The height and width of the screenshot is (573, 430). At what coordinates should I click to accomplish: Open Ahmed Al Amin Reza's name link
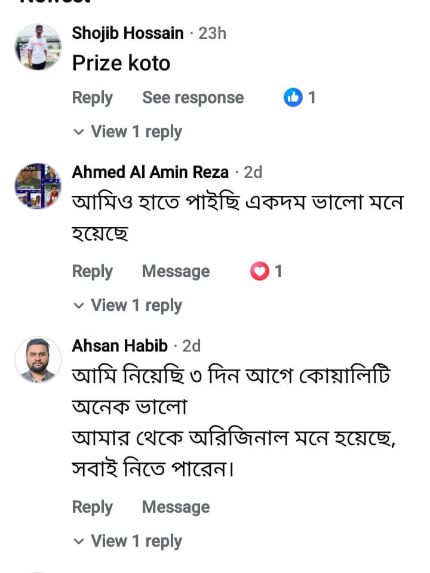click(150, 172)
